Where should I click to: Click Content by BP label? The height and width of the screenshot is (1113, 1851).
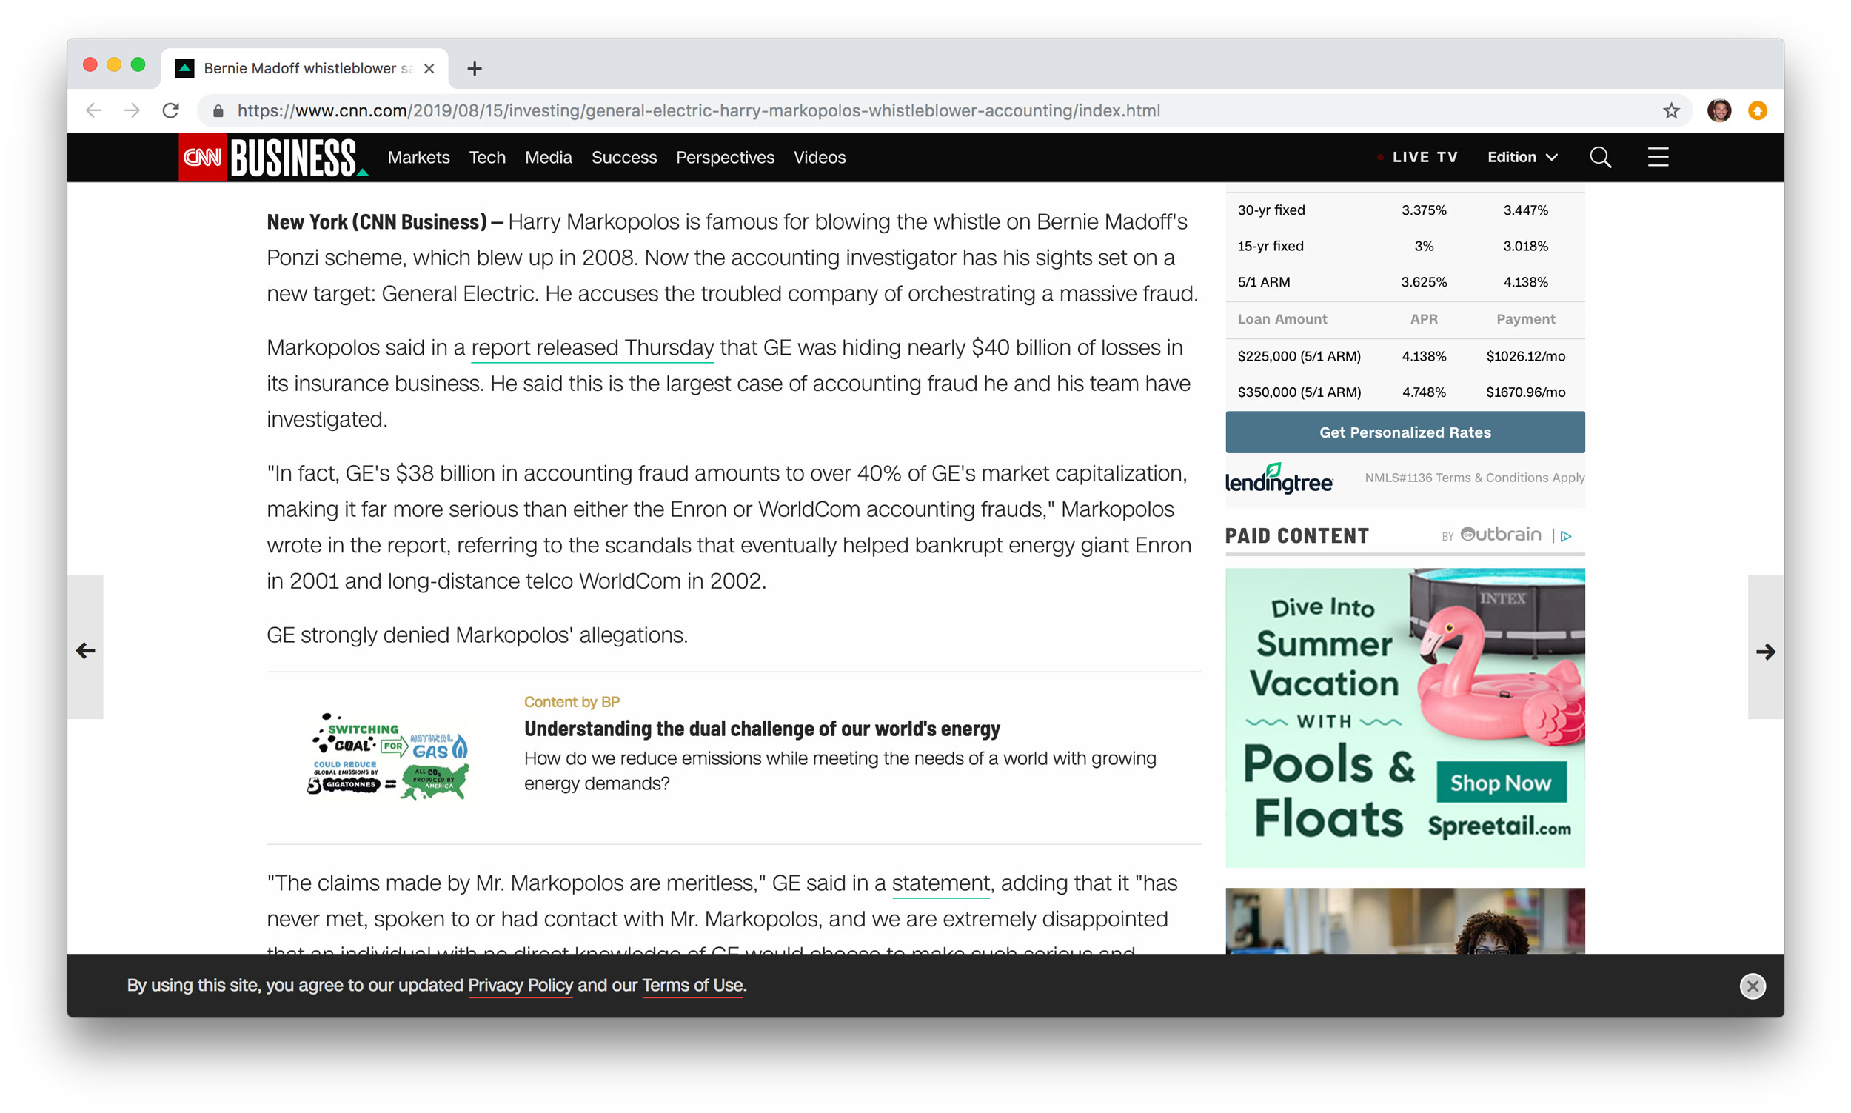click(x=572, y=701)
